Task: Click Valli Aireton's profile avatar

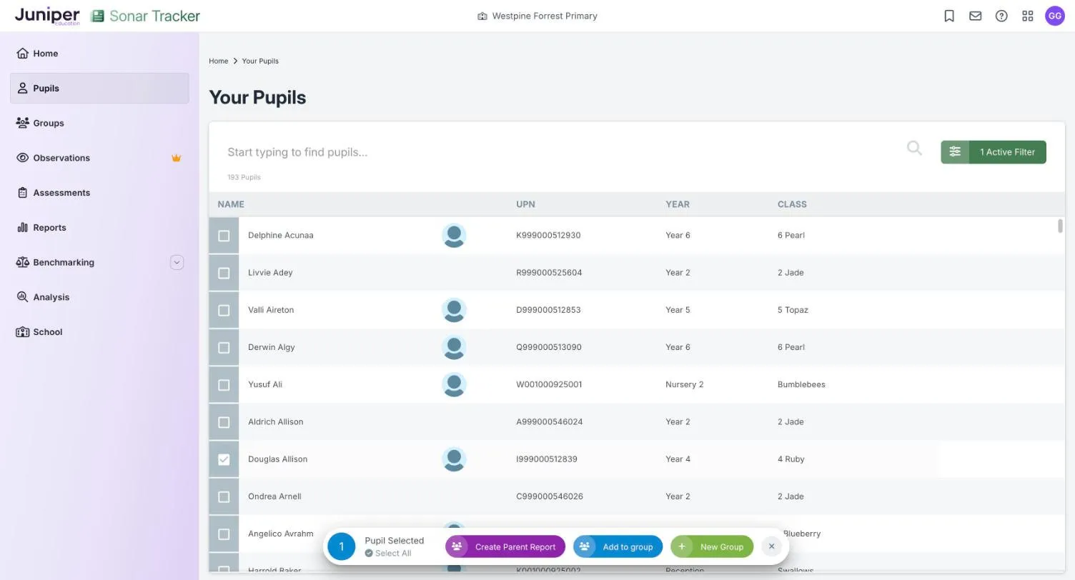Action: tap(454, 310)
